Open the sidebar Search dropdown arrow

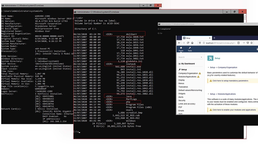point(202,57)
